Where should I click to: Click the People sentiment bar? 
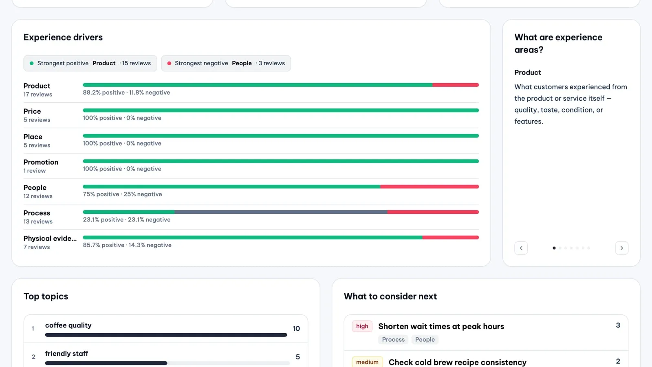(x=281, y=187)
